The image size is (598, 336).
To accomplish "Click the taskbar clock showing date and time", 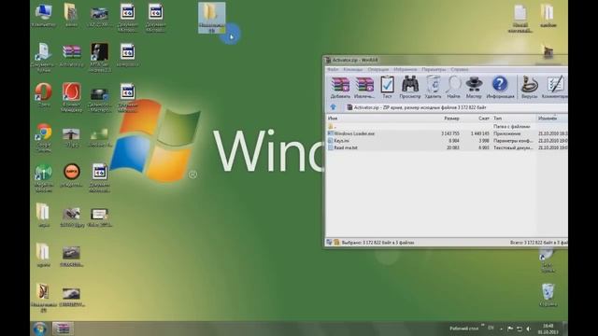I will pyautogui.click(x=548, y=329).
